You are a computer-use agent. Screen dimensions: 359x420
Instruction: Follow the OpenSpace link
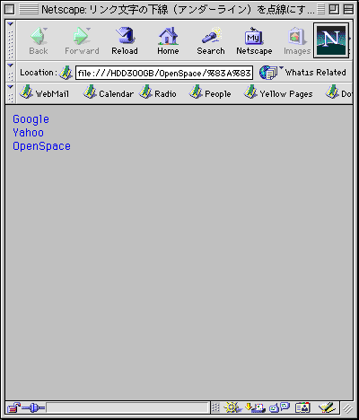tap(41, 146)
